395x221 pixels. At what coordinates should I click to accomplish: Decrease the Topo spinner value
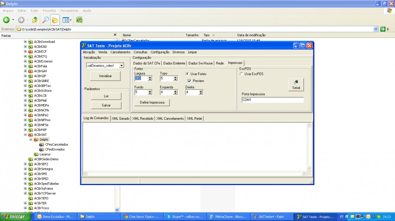(175, 80)
